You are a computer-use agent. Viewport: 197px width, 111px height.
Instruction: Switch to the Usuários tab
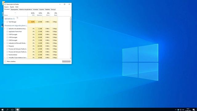point(42,10)
